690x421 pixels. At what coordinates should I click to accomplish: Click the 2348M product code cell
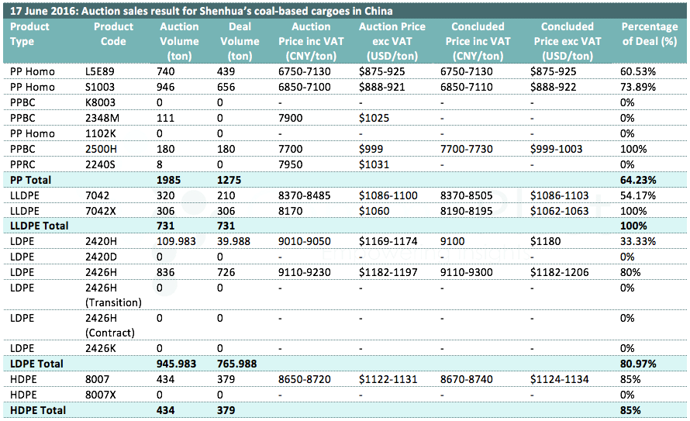pos(101,118)
